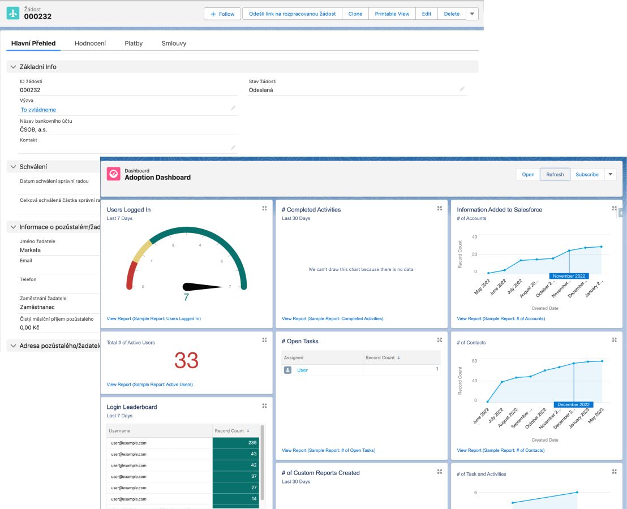Switch to the Hodnocení tab
This screenshot has height=509, width=627.
[x=90, y=43]
